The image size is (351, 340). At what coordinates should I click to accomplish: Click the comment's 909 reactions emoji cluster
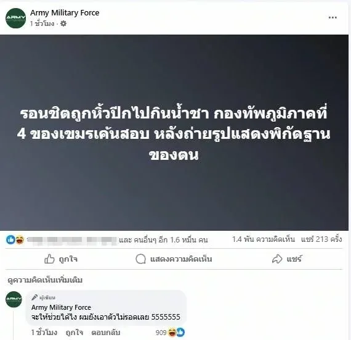click(176, 332)
